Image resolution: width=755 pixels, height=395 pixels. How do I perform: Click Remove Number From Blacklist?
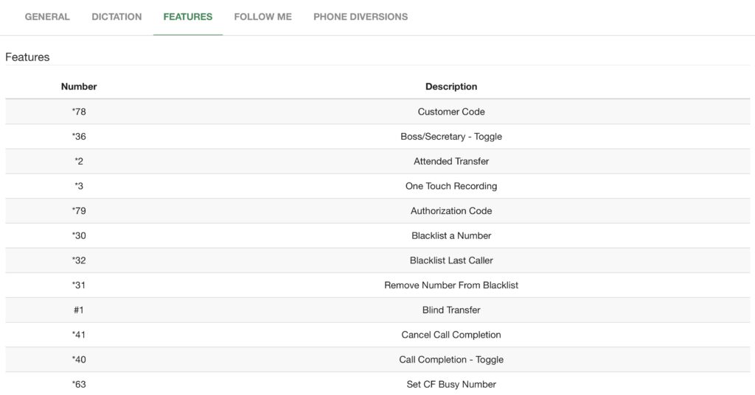pos(451,285)
